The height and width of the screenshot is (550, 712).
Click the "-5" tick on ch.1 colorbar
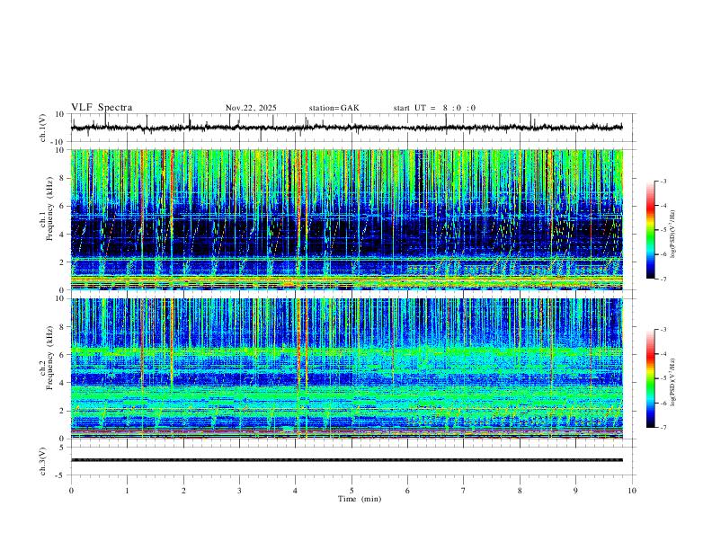coord(663,230)
